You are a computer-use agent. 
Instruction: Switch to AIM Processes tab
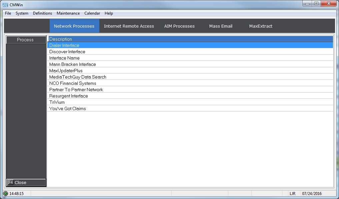[x=179, y=26]
